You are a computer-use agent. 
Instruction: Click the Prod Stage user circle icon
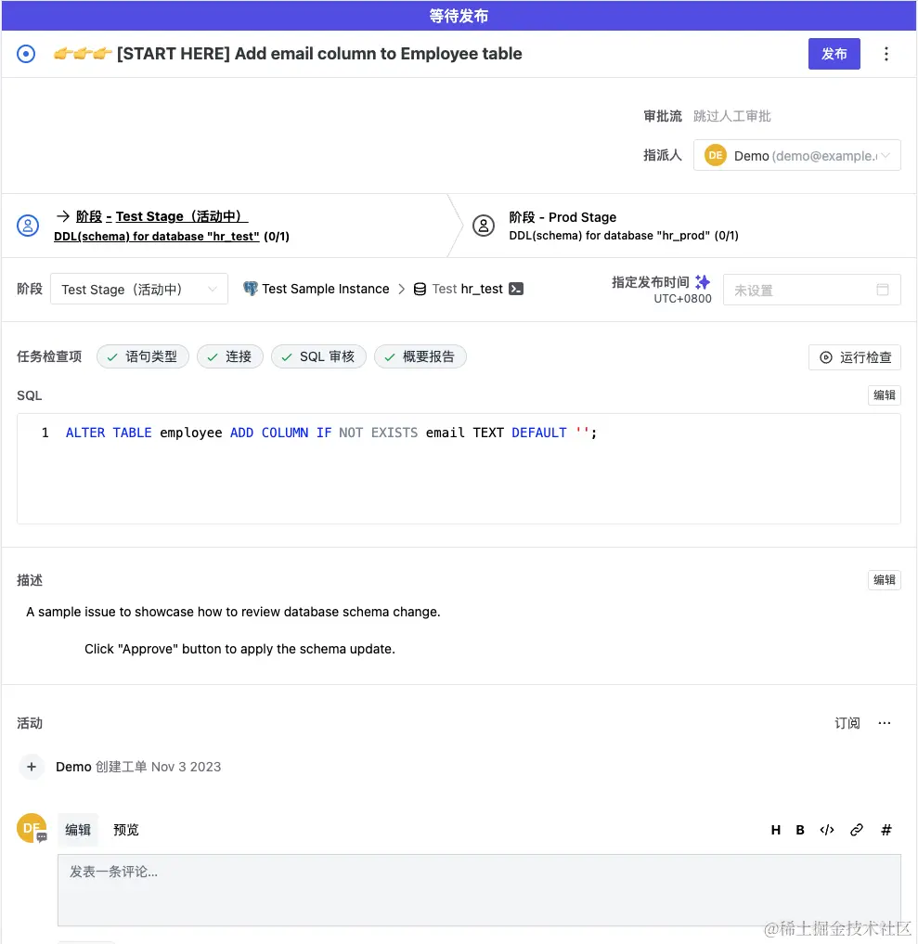(x=484, y=226)
